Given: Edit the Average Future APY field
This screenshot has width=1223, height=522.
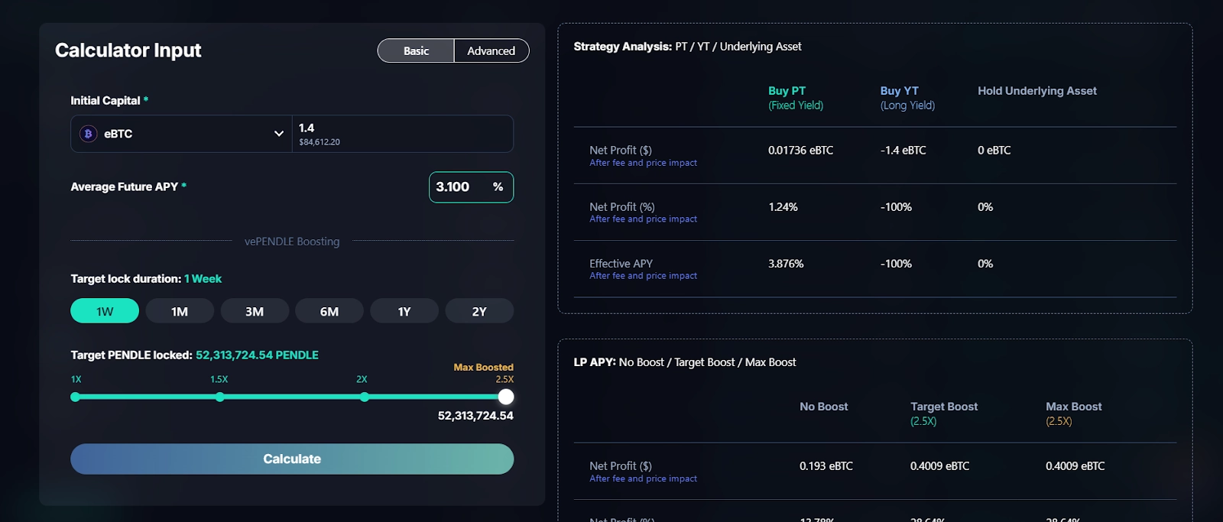Looking at the screenshot, I should point(460,187).
